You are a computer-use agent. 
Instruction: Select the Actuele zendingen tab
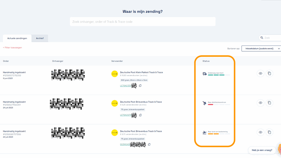coord(17,38)
